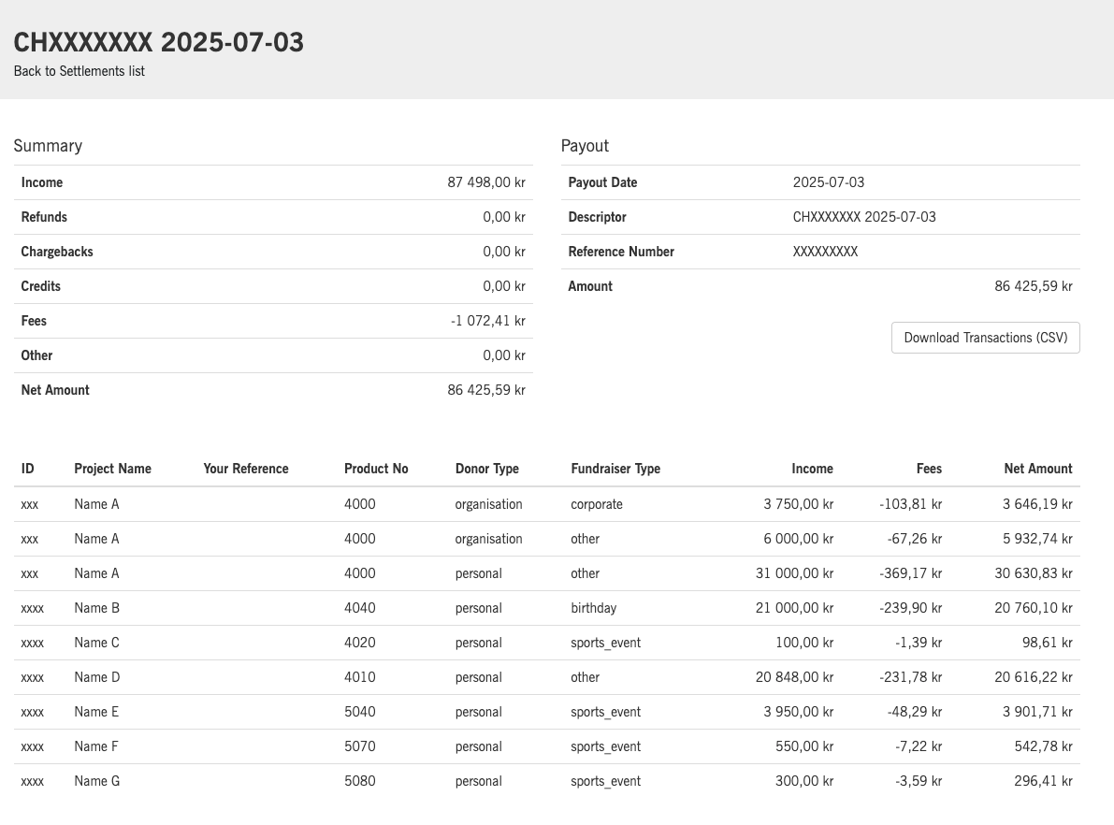Click the Fundraiser Type column header

coord(615,469)
